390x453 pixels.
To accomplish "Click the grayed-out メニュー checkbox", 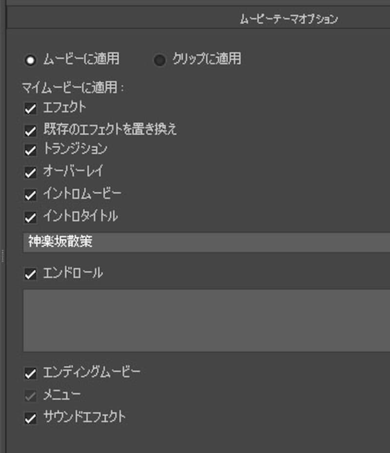I will (x=31, y=395).
